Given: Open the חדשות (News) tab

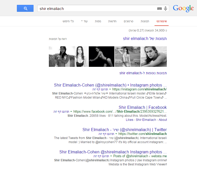Looking at the screenshot, I should tap(112, 21).
